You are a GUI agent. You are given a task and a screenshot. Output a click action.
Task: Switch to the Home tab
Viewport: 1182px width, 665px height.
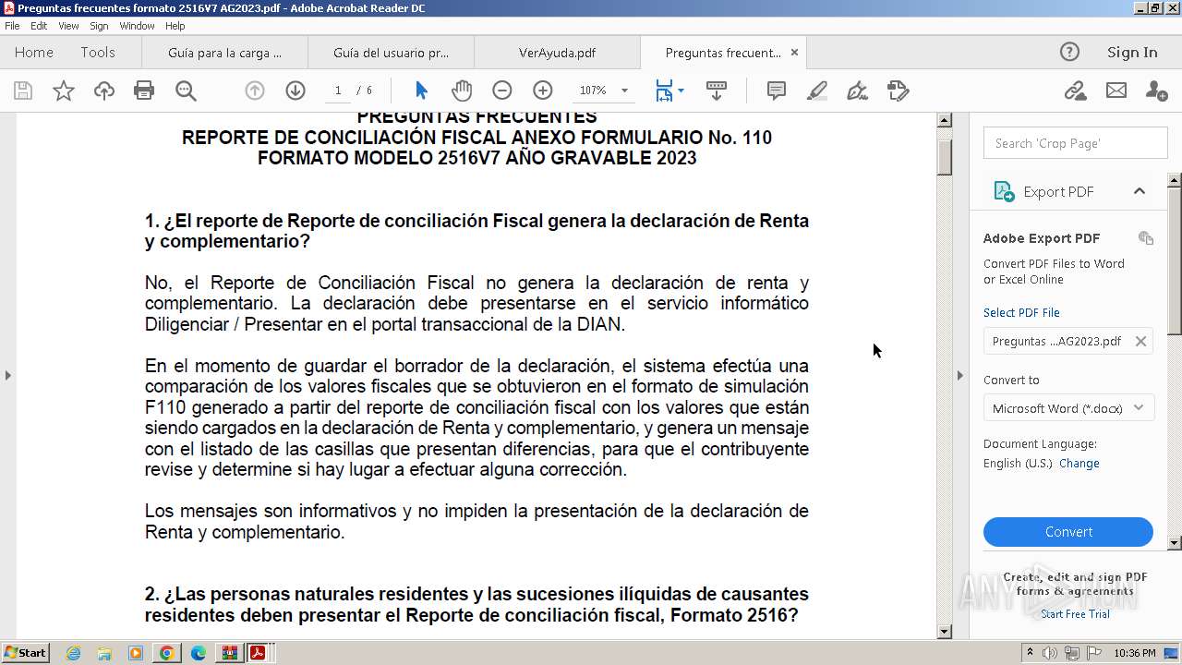[34, 53]
